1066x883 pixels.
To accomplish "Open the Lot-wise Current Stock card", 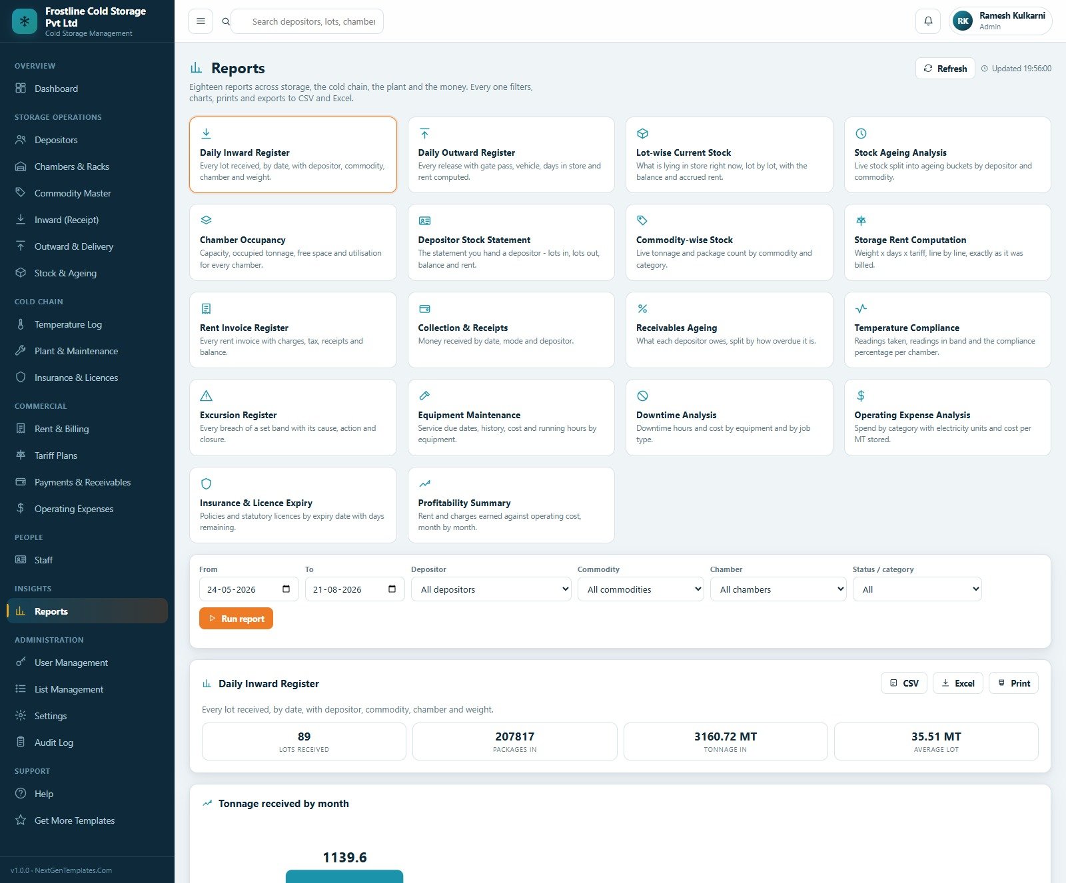I will pos(730,155).
